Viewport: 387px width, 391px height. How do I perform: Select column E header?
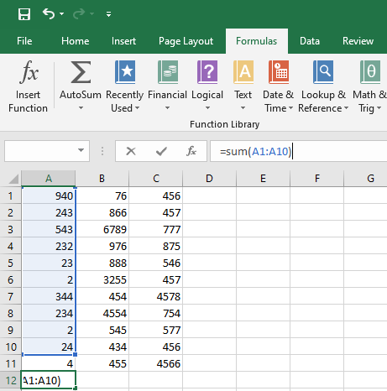click(263, 179)
